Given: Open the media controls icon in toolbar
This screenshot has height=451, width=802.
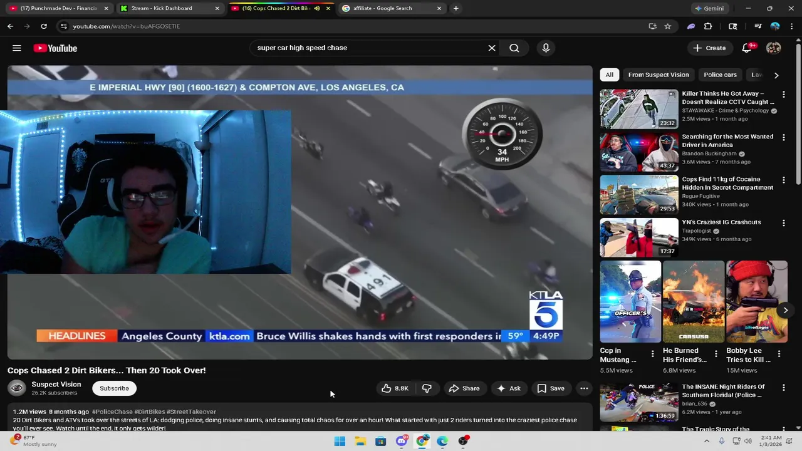Looking at the screenshot, I should 758,26.
